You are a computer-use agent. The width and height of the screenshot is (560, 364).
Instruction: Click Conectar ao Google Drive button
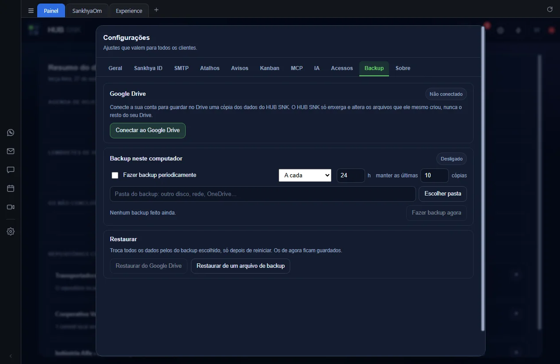pos(148,130)
